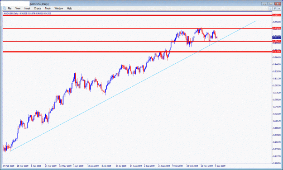
Task: Click the [AUDUSD,Daily] window title
Action: pyautogui.click(x=39, y=4)
